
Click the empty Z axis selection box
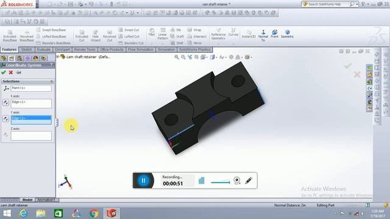pos(31,136)
